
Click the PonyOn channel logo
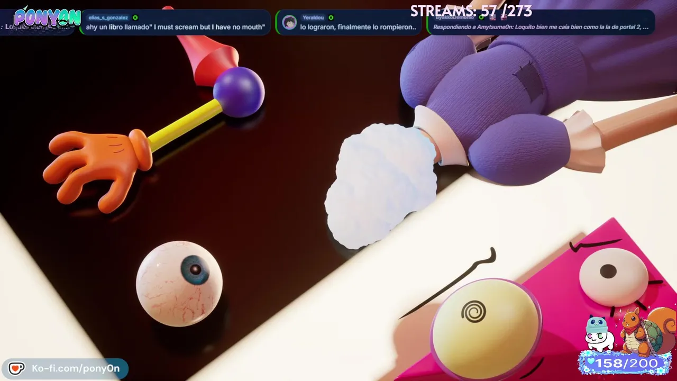pos(47,18)
